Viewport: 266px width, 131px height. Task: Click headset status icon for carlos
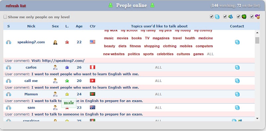(x=9, y=67)
